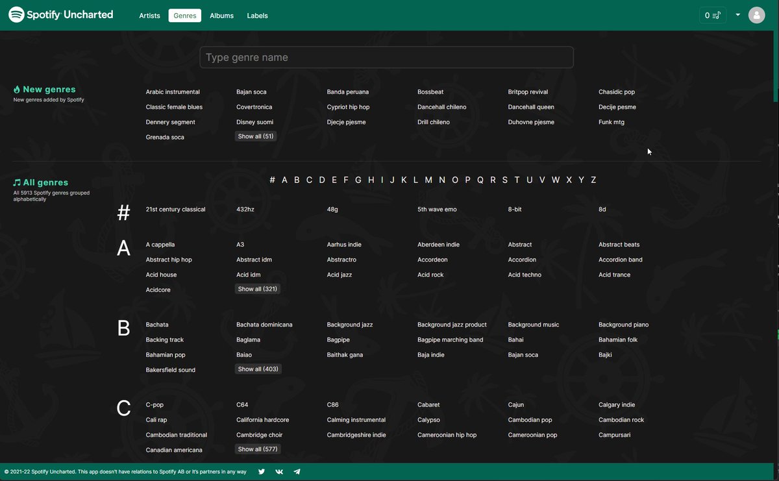Viewport: 779px width, 481px height.
Task: Open the Acid jazz genre
Action: pyautogui.click(x=340, y=275)
